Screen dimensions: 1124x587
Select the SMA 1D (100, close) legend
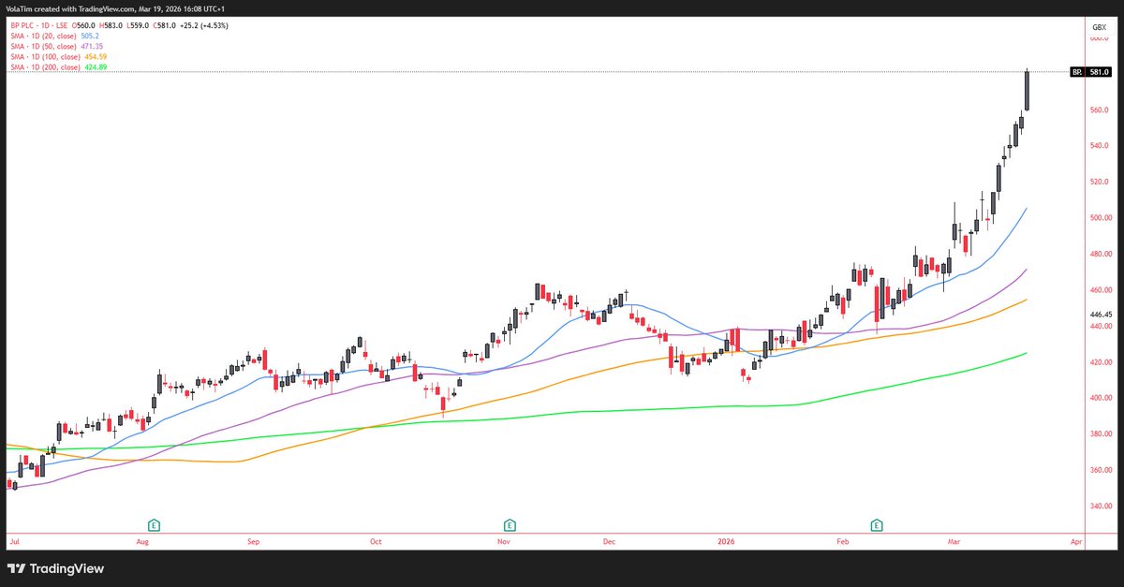[x=45, y=57]
